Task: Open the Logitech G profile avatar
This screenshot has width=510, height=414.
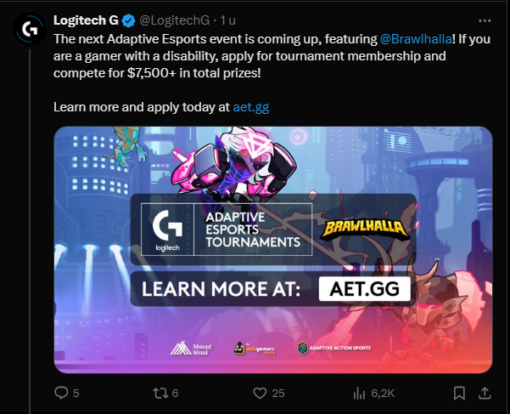Action: (30, 29)
